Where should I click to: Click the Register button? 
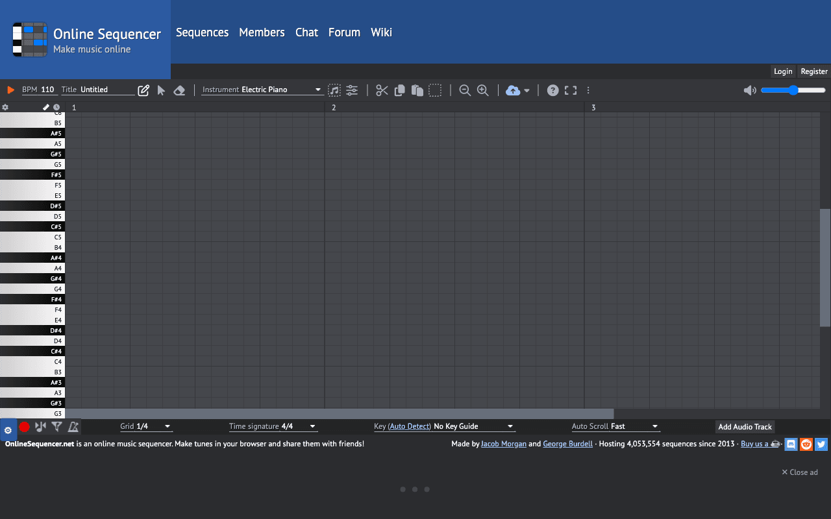(x=814, y=71)
